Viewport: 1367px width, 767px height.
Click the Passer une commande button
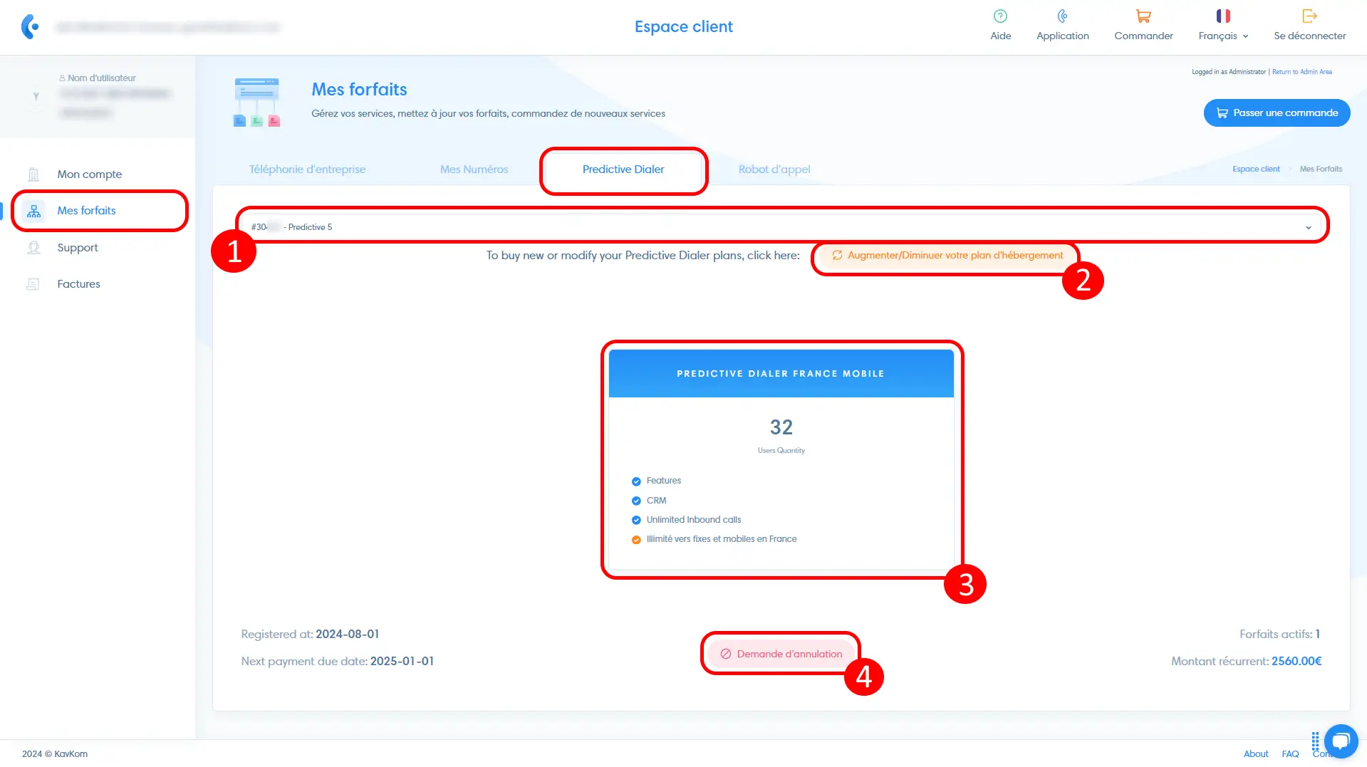(x=1277, y=113)
